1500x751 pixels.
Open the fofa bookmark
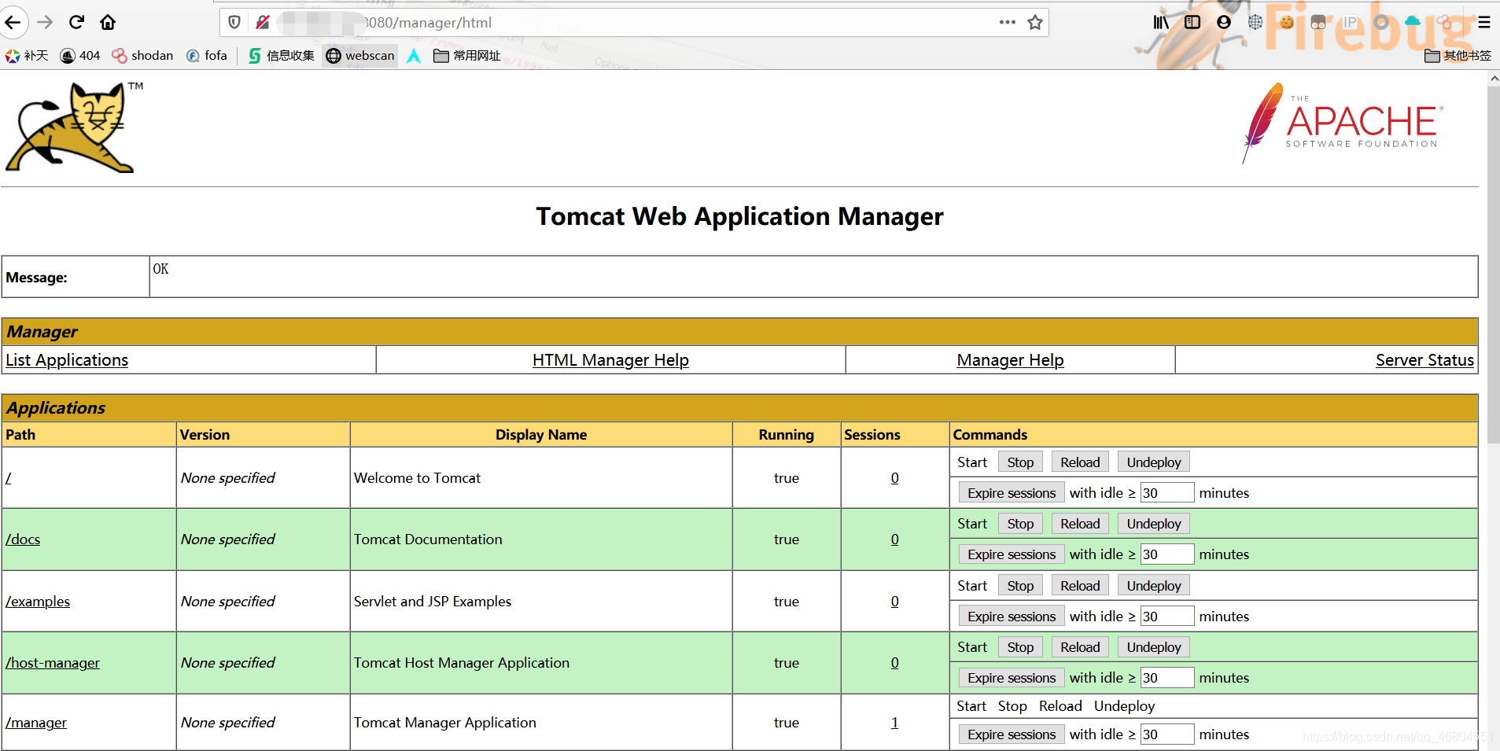[x=206, y=55]
